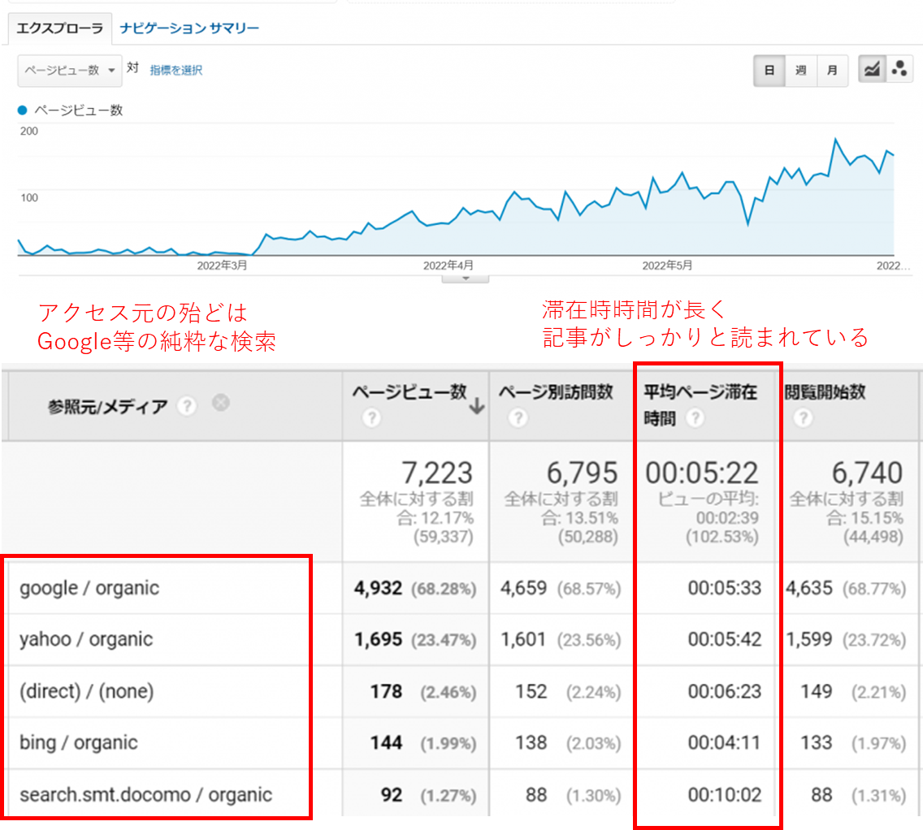
Task: Set chart granularity to 日 (day)
Action: pos(769,71)
